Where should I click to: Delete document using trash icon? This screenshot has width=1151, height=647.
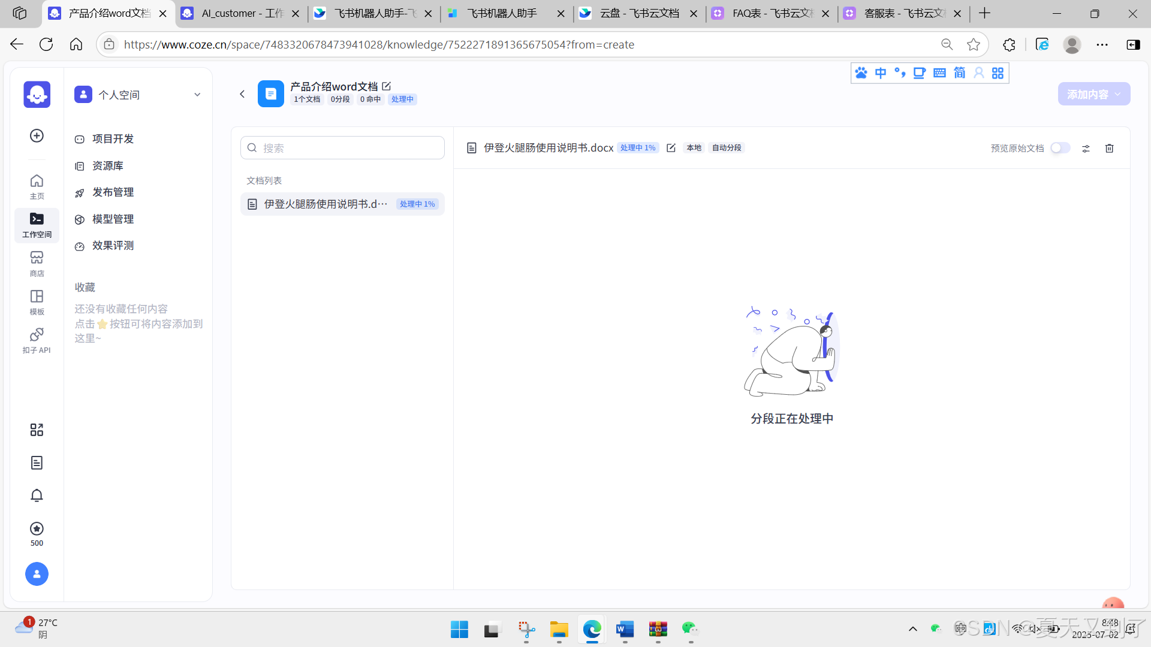pos(1109,148)
